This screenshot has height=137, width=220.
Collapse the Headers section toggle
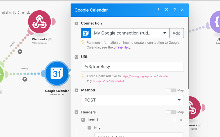tap(76, 112)
